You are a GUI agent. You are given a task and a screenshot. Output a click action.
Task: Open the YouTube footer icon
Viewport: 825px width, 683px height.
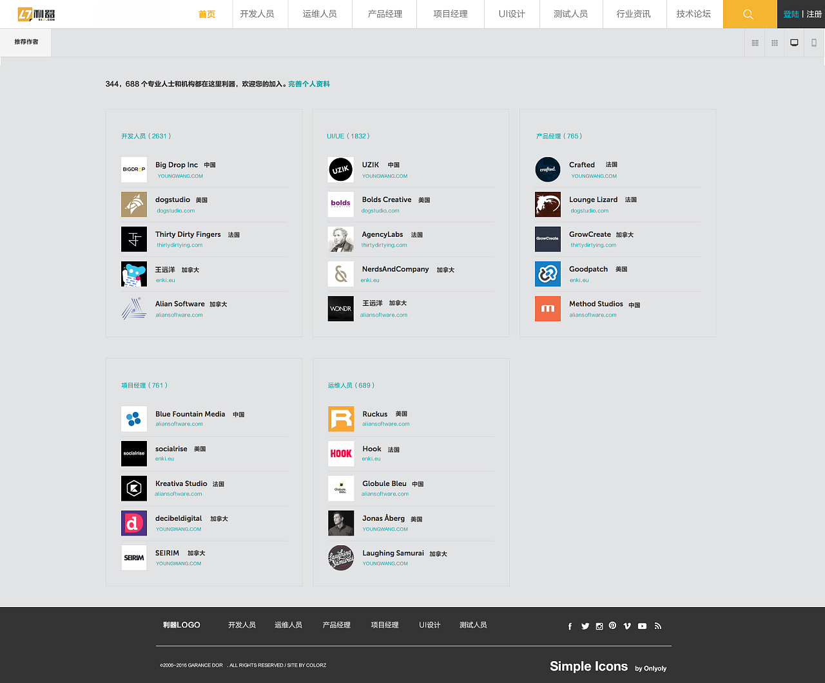pyautogui.click(x=642, y=626)
